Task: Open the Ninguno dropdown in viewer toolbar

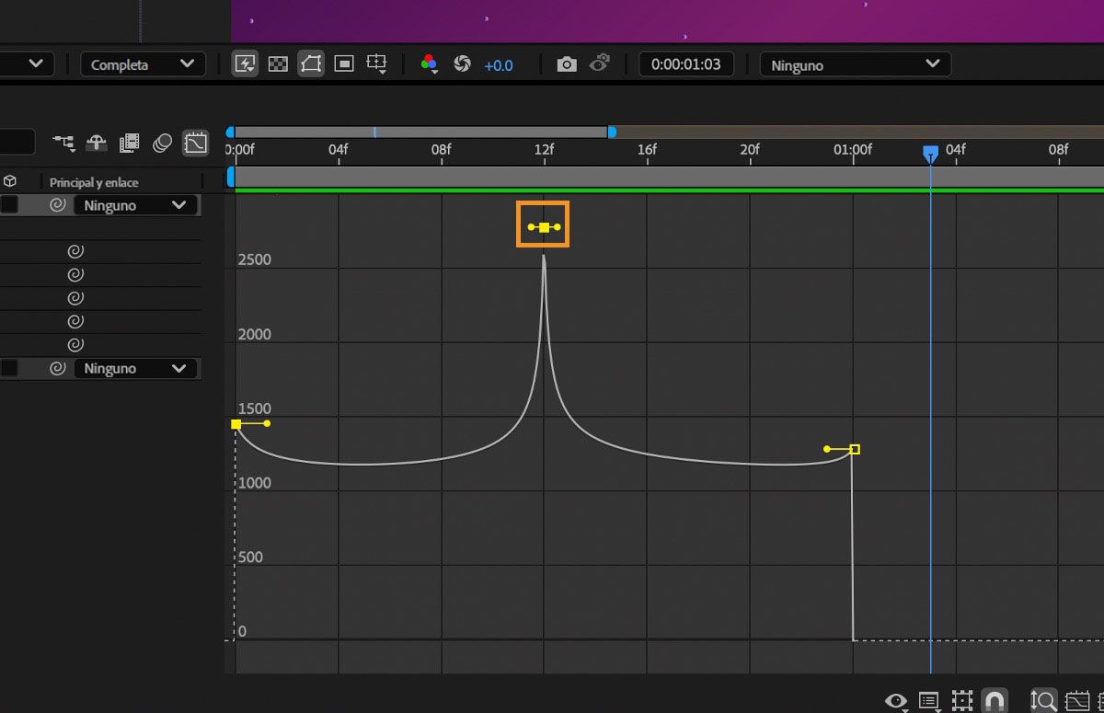Action: pos(856,64)
